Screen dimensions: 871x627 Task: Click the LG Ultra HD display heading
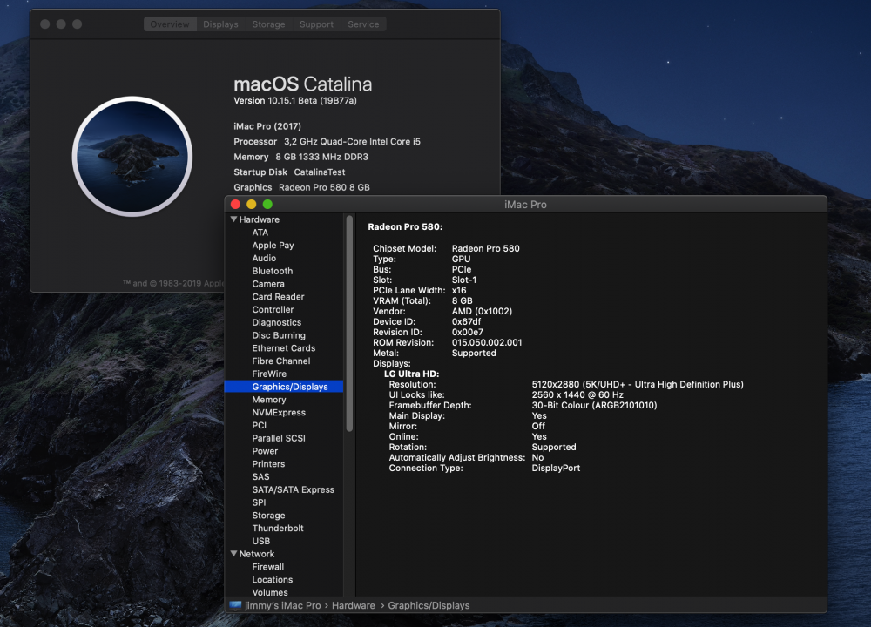pyautogui.click(x=411, y=374)
